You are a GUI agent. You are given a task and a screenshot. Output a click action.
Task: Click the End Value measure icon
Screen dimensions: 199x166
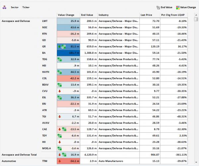tap(158, 8)
